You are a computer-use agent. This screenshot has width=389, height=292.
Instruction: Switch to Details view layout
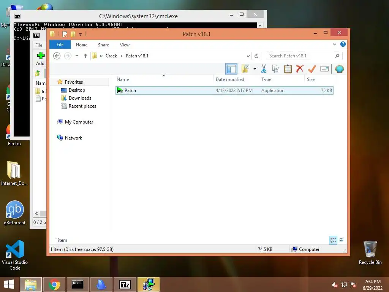click(333, 240)
